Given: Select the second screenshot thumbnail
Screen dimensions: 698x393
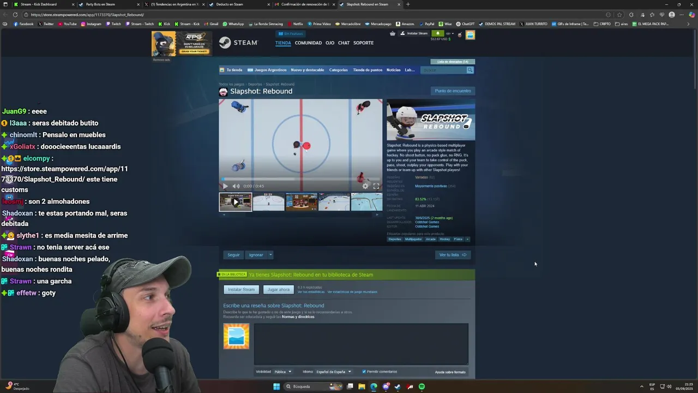Looking at the screenshot, I should 268,202.
